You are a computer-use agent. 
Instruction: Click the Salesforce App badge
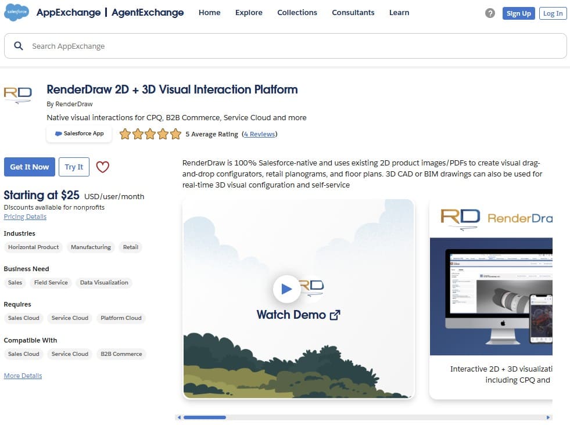click(x=79, y=134)
